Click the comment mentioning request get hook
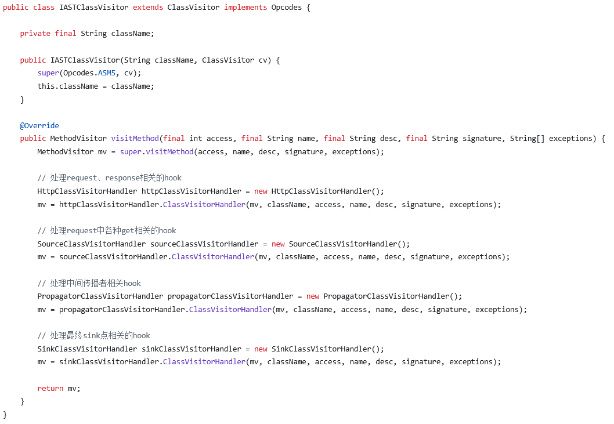Image resolution: width=614 pixels, height=424 pixels. point(107,230)
